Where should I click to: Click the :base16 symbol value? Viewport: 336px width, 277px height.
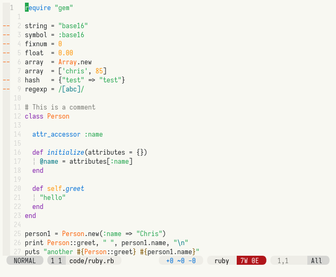tap(71, 35)
